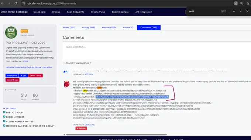Click the group avatar logo

[x=11, y=33]
